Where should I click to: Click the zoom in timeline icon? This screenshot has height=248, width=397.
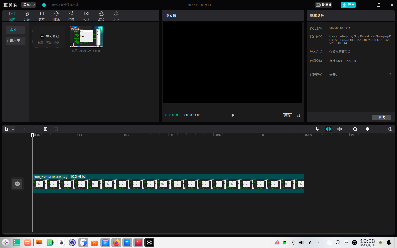tap(390, 129)
